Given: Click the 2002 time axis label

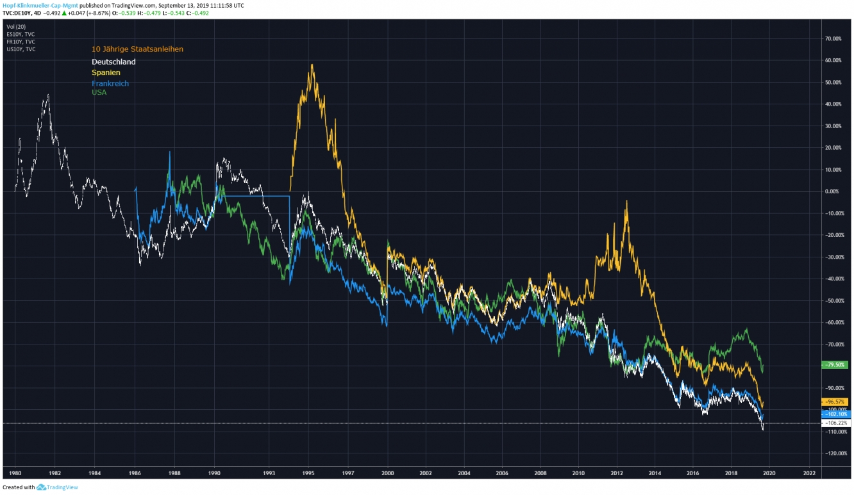Looking at the screenshot, I should pos(426,473).
